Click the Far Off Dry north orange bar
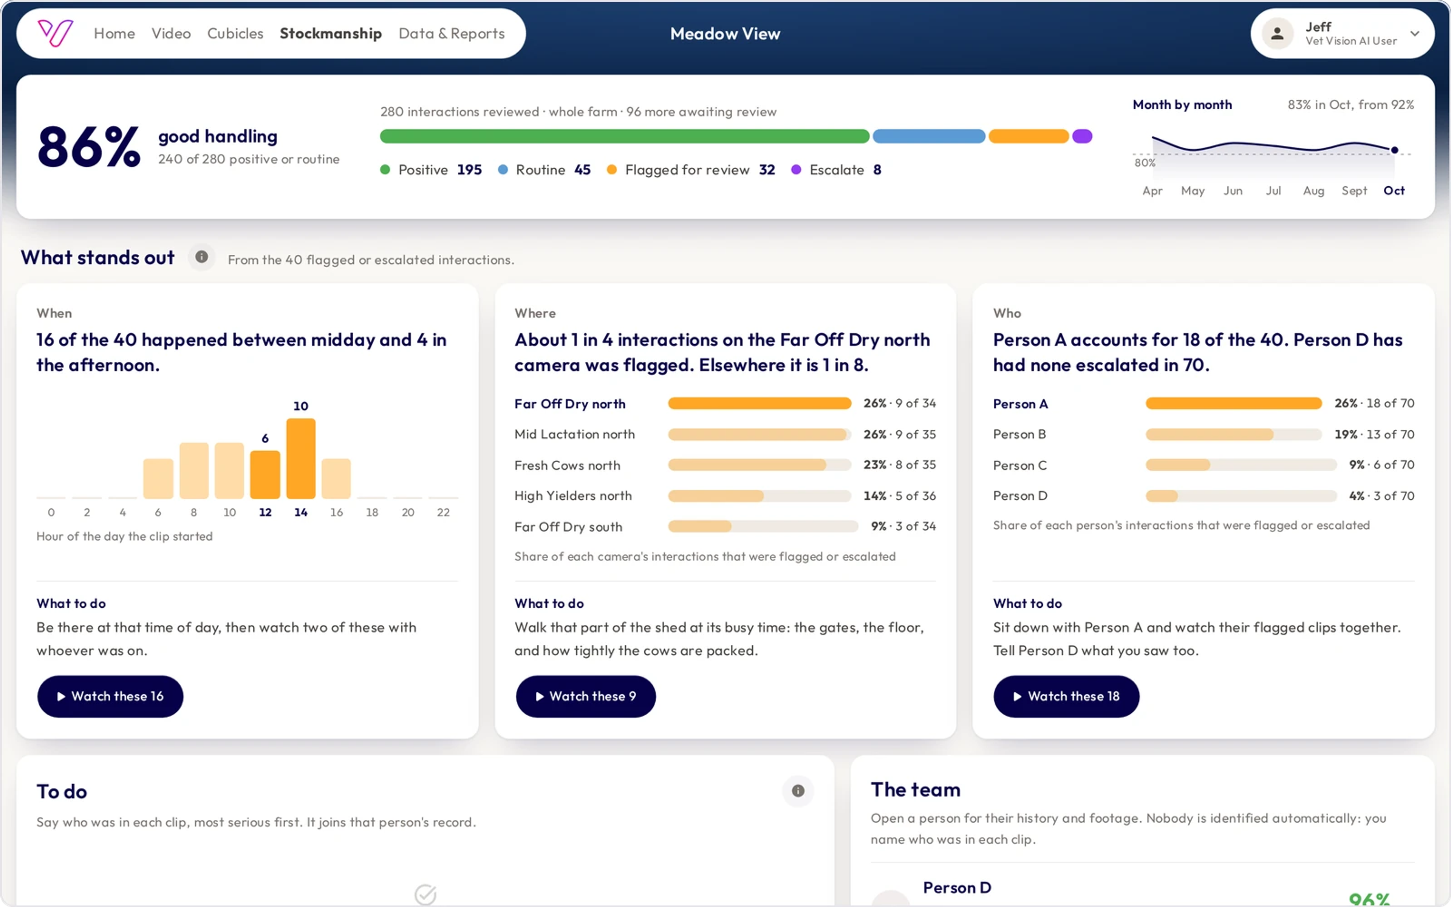Screen dimensions: 1451x907 (x=760, y=404)
